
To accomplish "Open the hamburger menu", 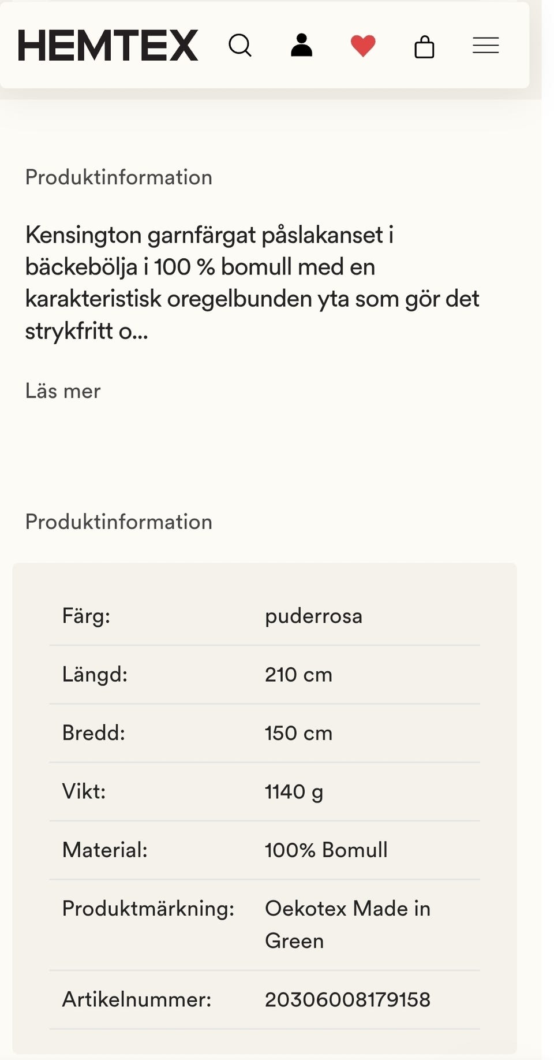I will click(486, 46).
